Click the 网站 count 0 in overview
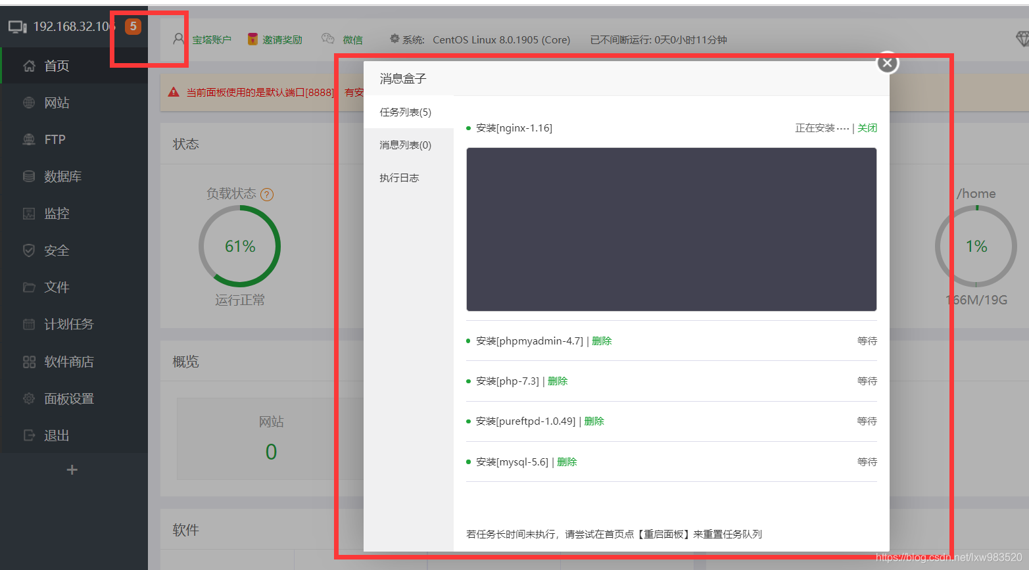 click(271, 452)
